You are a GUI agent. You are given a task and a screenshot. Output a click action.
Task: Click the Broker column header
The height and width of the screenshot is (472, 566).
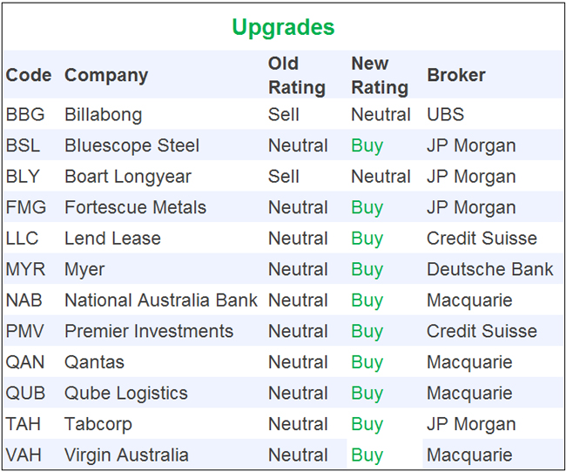(456, 75)
